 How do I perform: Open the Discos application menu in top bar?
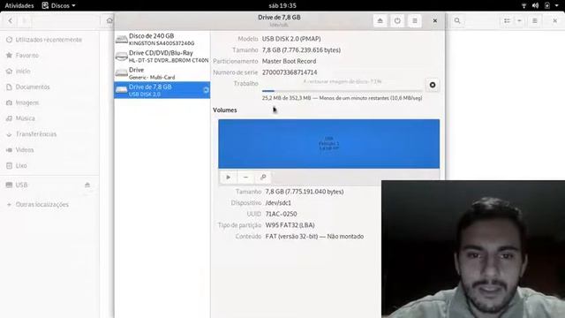(59, 5)
